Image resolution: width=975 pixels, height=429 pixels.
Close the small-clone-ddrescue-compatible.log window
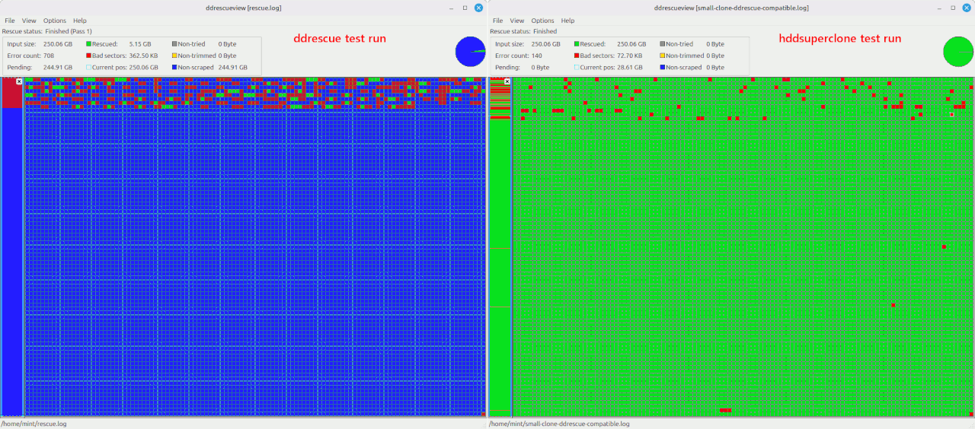click(x=966, y=8)
